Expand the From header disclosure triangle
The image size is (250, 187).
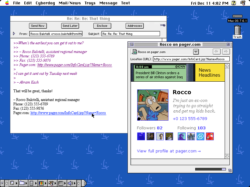pos(14,34)
